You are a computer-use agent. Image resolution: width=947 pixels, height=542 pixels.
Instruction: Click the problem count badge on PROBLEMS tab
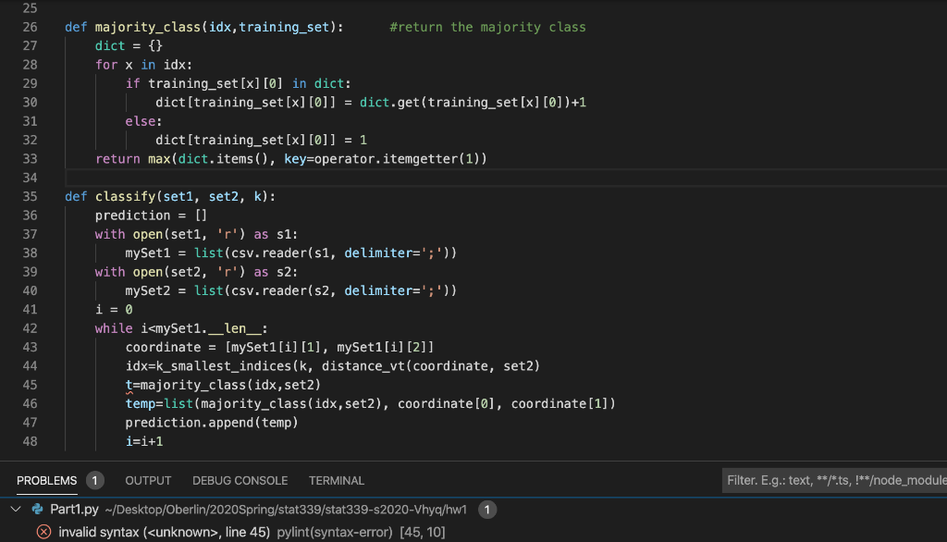pos(94,480)
